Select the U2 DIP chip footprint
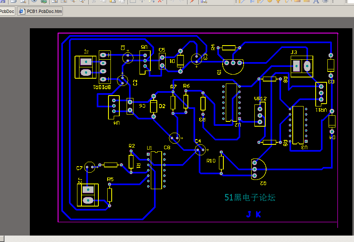This screenshot has height=242, width=354. pyautogui.click(x=231, y=102)
